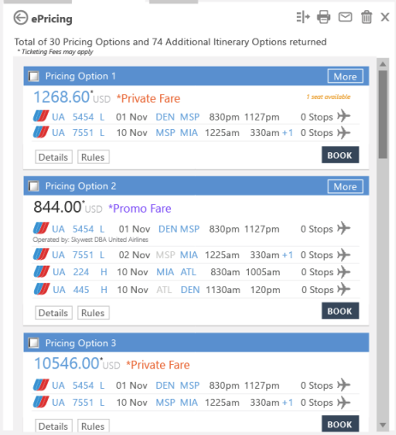Click flight number 7551 link in Option 2
Screen dimensions: 396x435
pyautogui.click(x=83, y=255)
